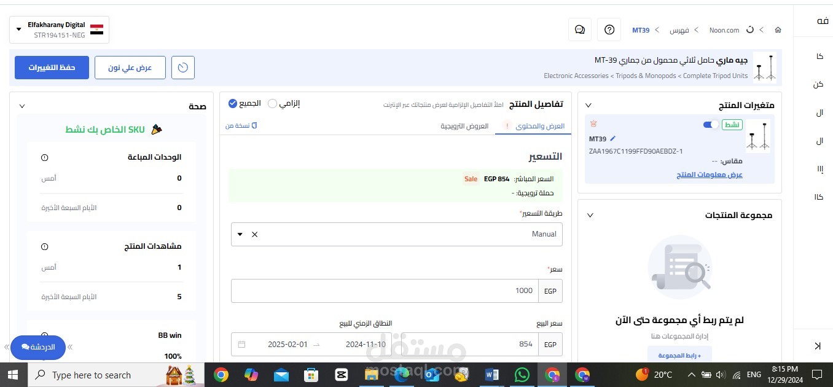Open info icon for الوحدات المباعة
The height and width of the screenshot is (387, 833).
click(x=44, y=158)
